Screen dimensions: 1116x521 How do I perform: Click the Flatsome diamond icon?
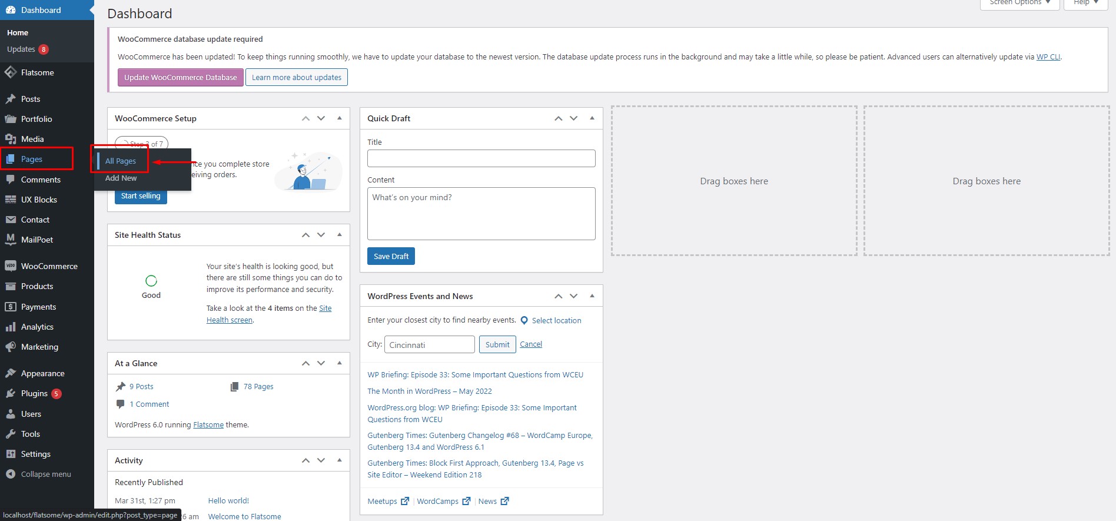pyautogui.click(x=11, y=72)
